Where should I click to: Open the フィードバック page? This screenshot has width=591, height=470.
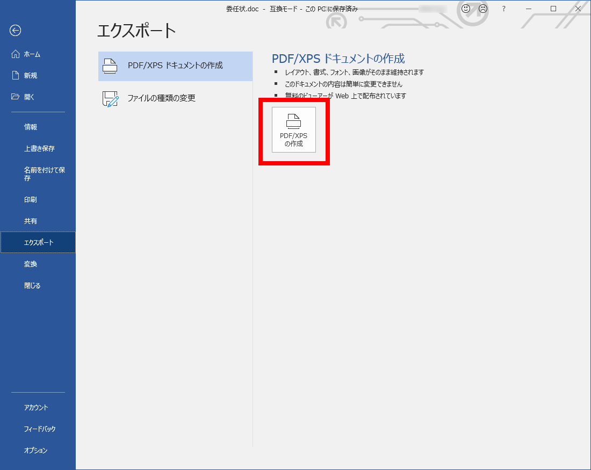coord(40,429)
